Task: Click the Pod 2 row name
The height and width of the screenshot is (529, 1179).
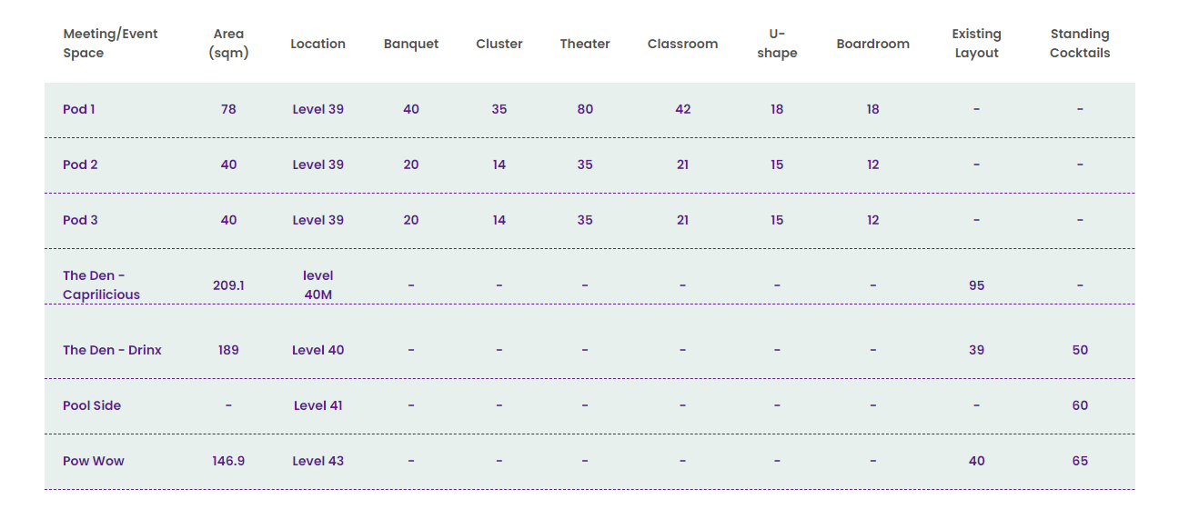Action: click(80, 165)
